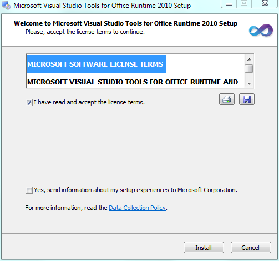Cancel the setup wizard
The width and height of the screenshot is (279, 261).
[251, 248]
